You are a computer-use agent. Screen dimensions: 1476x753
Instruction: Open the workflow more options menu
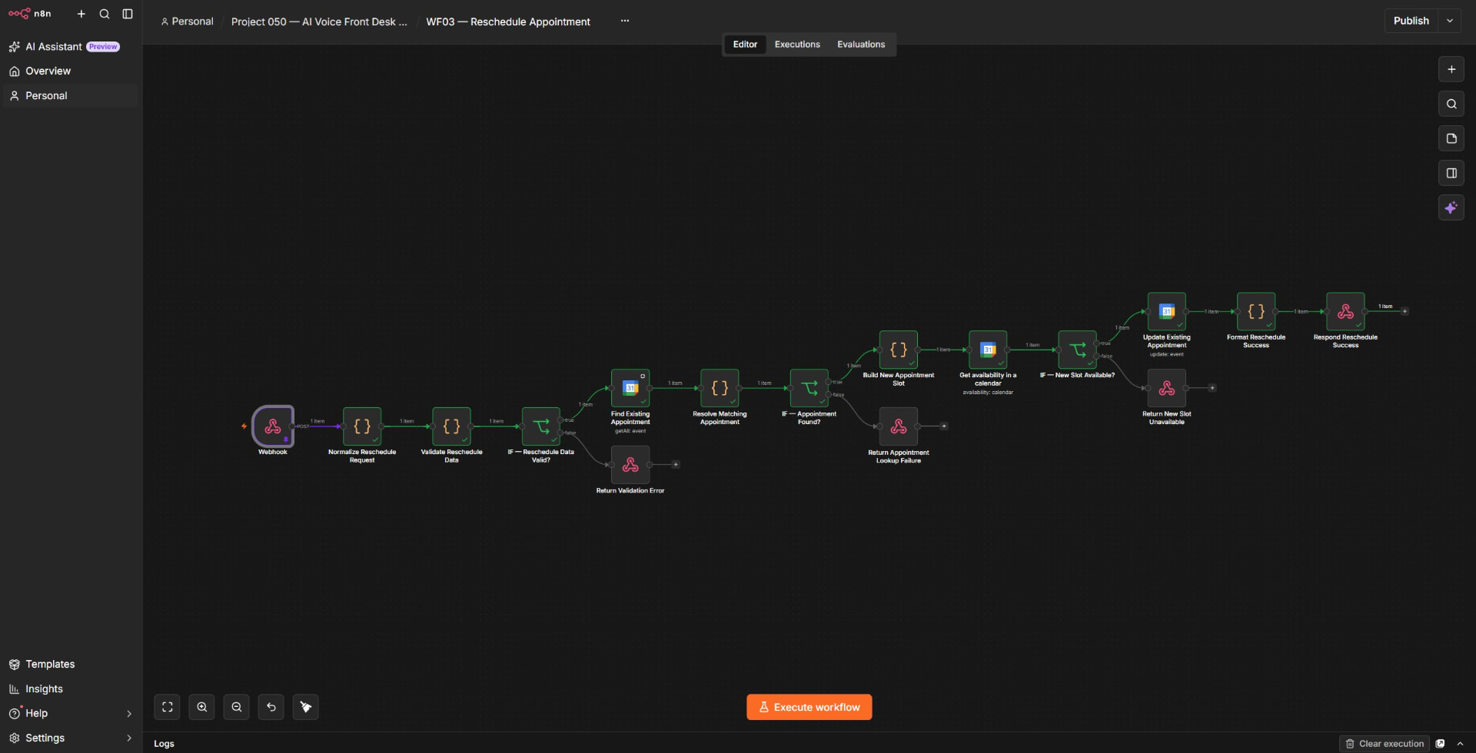625,21
